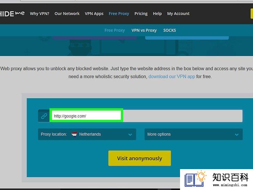
Task: Click the URL field containing http://google.com/
Action: tap(146, 116)
